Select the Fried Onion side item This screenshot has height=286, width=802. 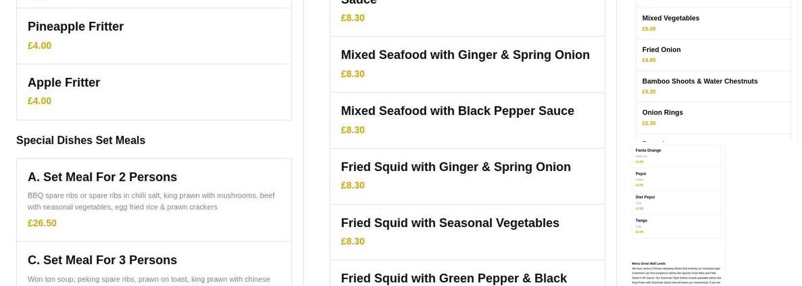[x=661, y=50]
